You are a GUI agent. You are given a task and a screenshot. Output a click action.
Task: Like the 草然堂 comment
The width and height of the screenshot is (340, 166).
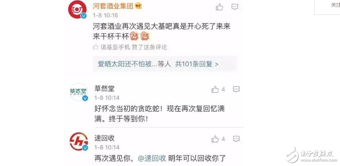[x=215, y=89]
